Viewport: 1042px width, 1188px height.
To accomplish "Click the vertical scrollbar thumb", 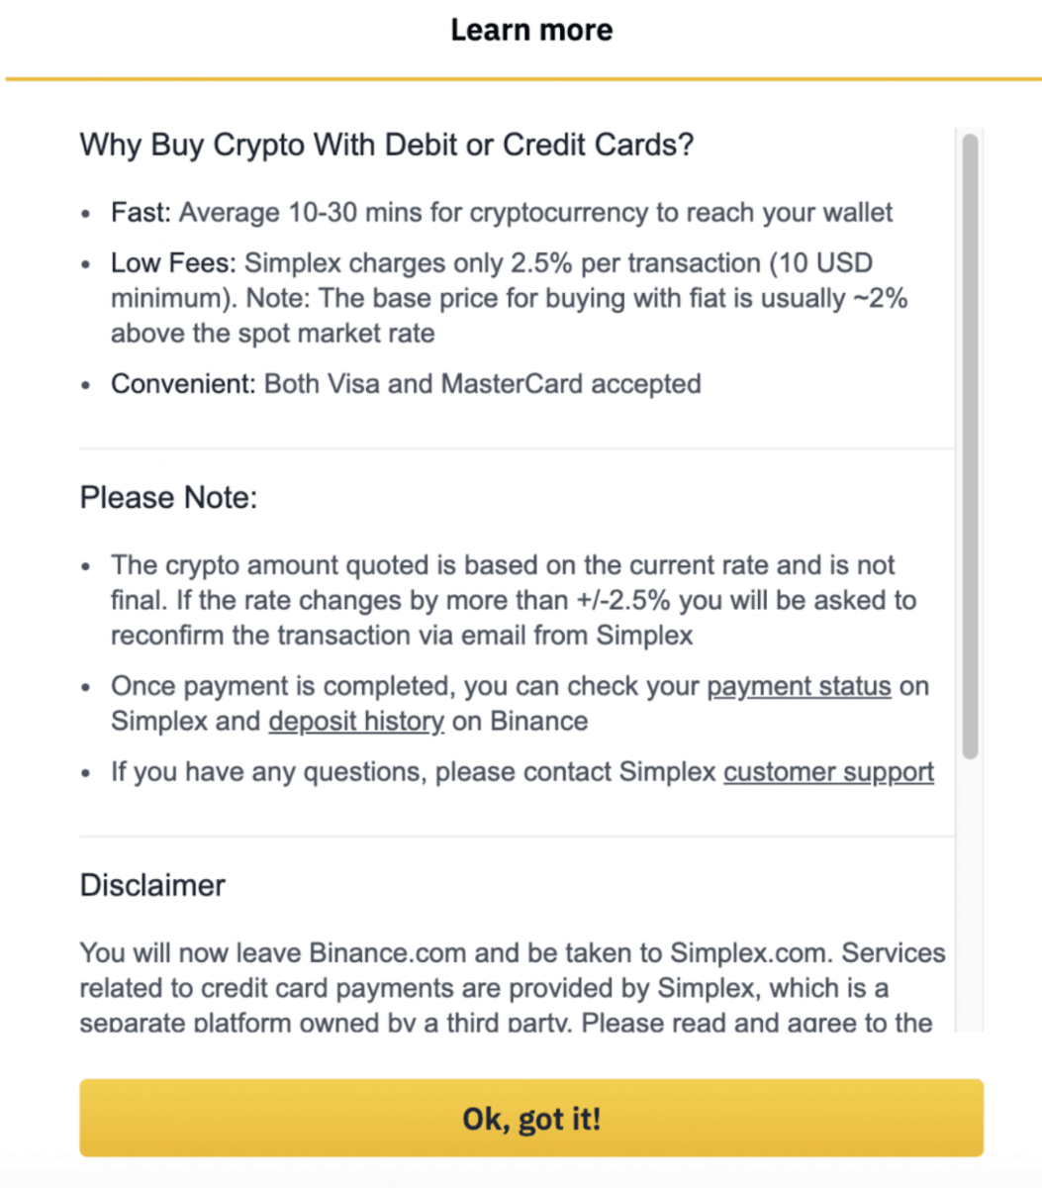I will pos(970,445).
